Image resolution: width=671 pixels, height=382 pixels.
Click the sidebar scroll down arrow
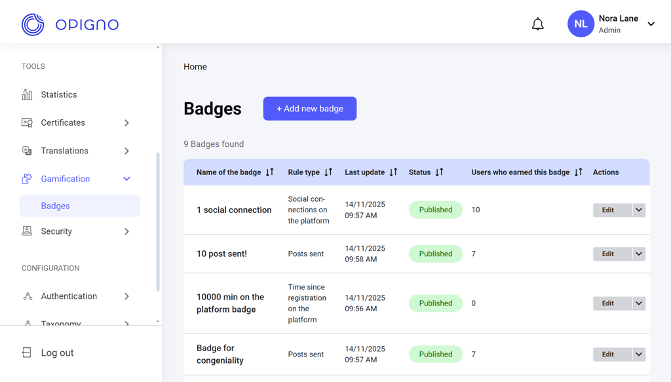point(157,321)
